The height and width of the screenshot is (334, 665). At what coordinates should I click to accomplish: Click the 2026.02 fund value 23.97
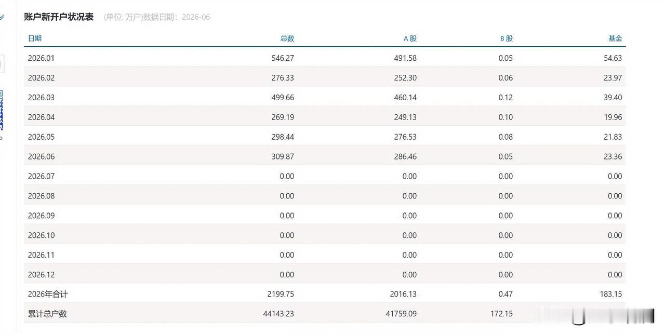pyautogui.click(x=613, y=78)
